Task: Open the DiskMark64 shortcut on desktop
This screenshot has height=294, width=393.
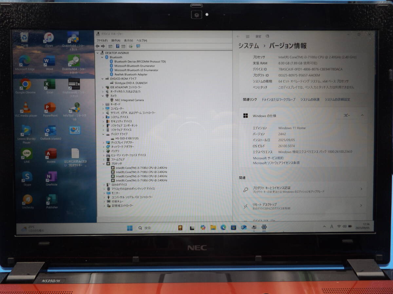Action: (x=74, y=64)
